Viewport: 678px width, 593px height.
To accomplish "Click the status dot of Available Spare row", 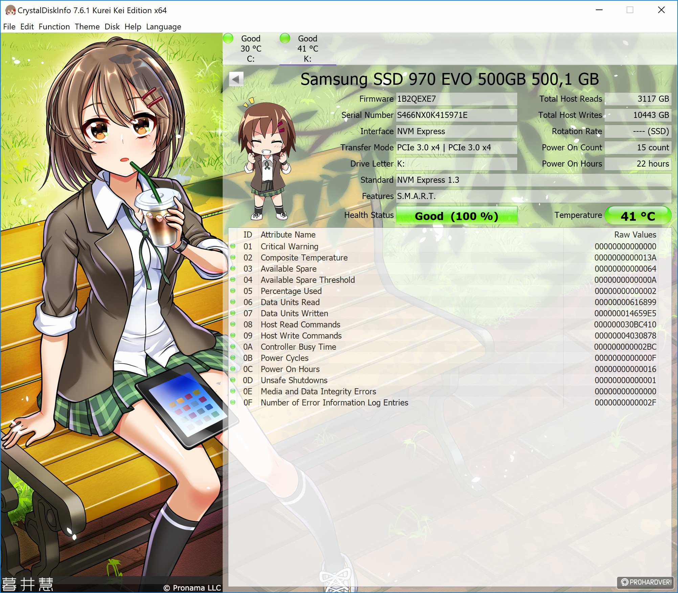I will tap(233, 269).
